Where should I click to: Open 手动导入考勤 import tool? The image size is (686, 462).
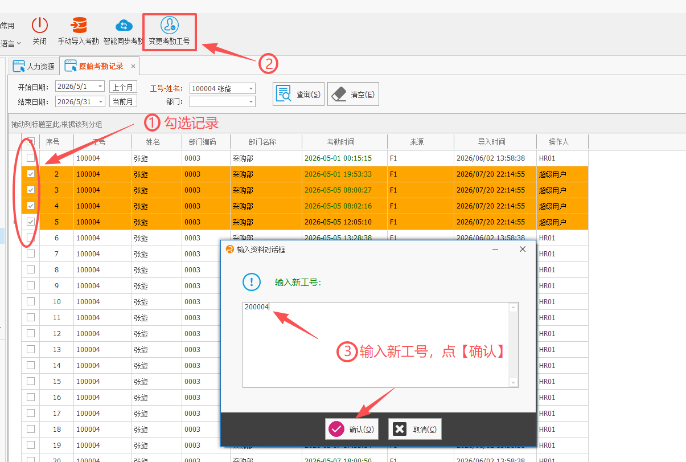click(x=78, y=26)
